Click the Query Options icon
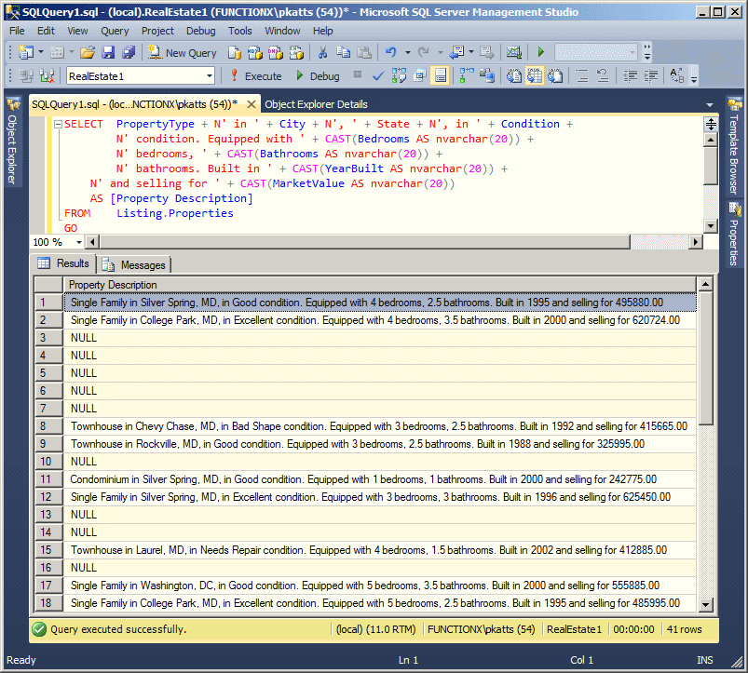Image resolution: width=748 pixels, height=673 pixels. click(419, 75)
